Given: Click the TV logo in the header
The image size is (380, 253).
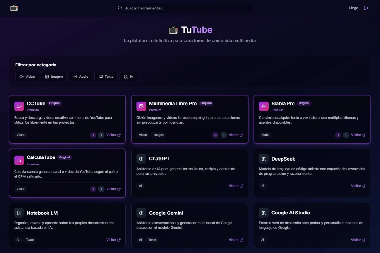Looking at the screenshot, I should click(14, 8).
